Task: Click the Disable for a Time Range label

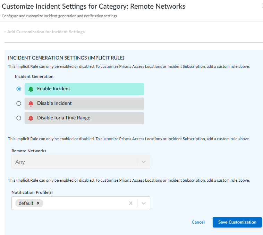Action: [x=63, y=118]
